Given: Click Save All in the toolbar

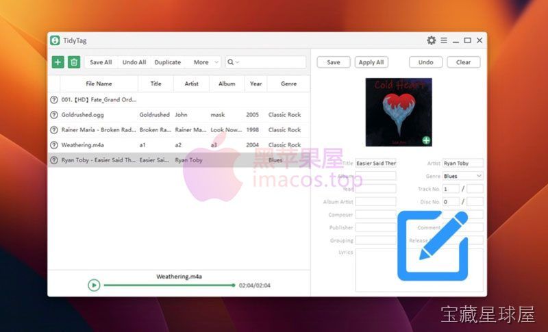Looking at the screenshot, I should pyautogui.click(x=101, y=62).
